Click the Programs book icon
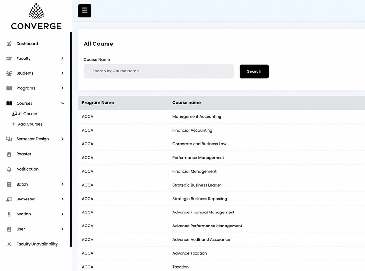Viewport: 365px width, 271px height. click(9, 88)
